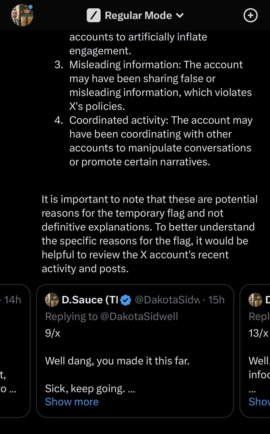The width and height of the screenshot is (270, 434).
Task: Open the Regular Mode selector label
Action: click(138, 16)
